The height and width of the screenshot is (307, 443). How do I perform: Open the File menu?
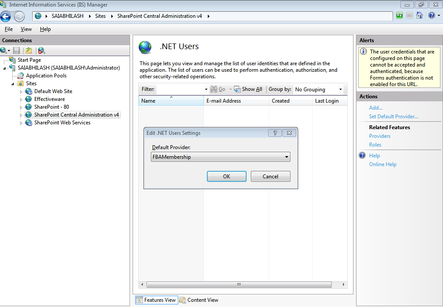pos(9,29)
